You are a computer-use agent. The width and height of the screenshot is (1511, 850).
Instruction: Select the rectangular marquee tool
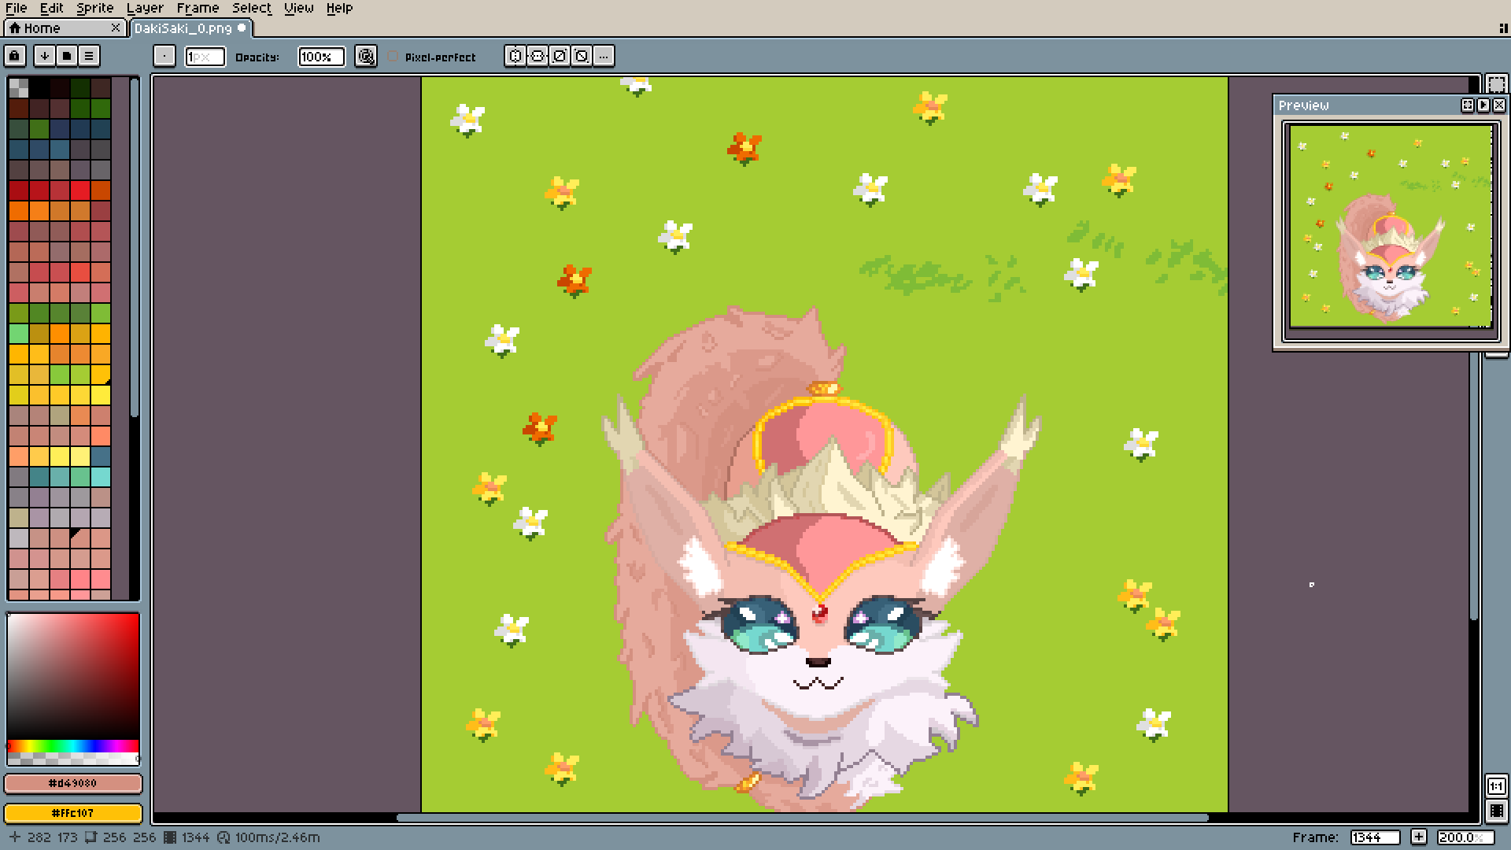(x=1496, y=84)
